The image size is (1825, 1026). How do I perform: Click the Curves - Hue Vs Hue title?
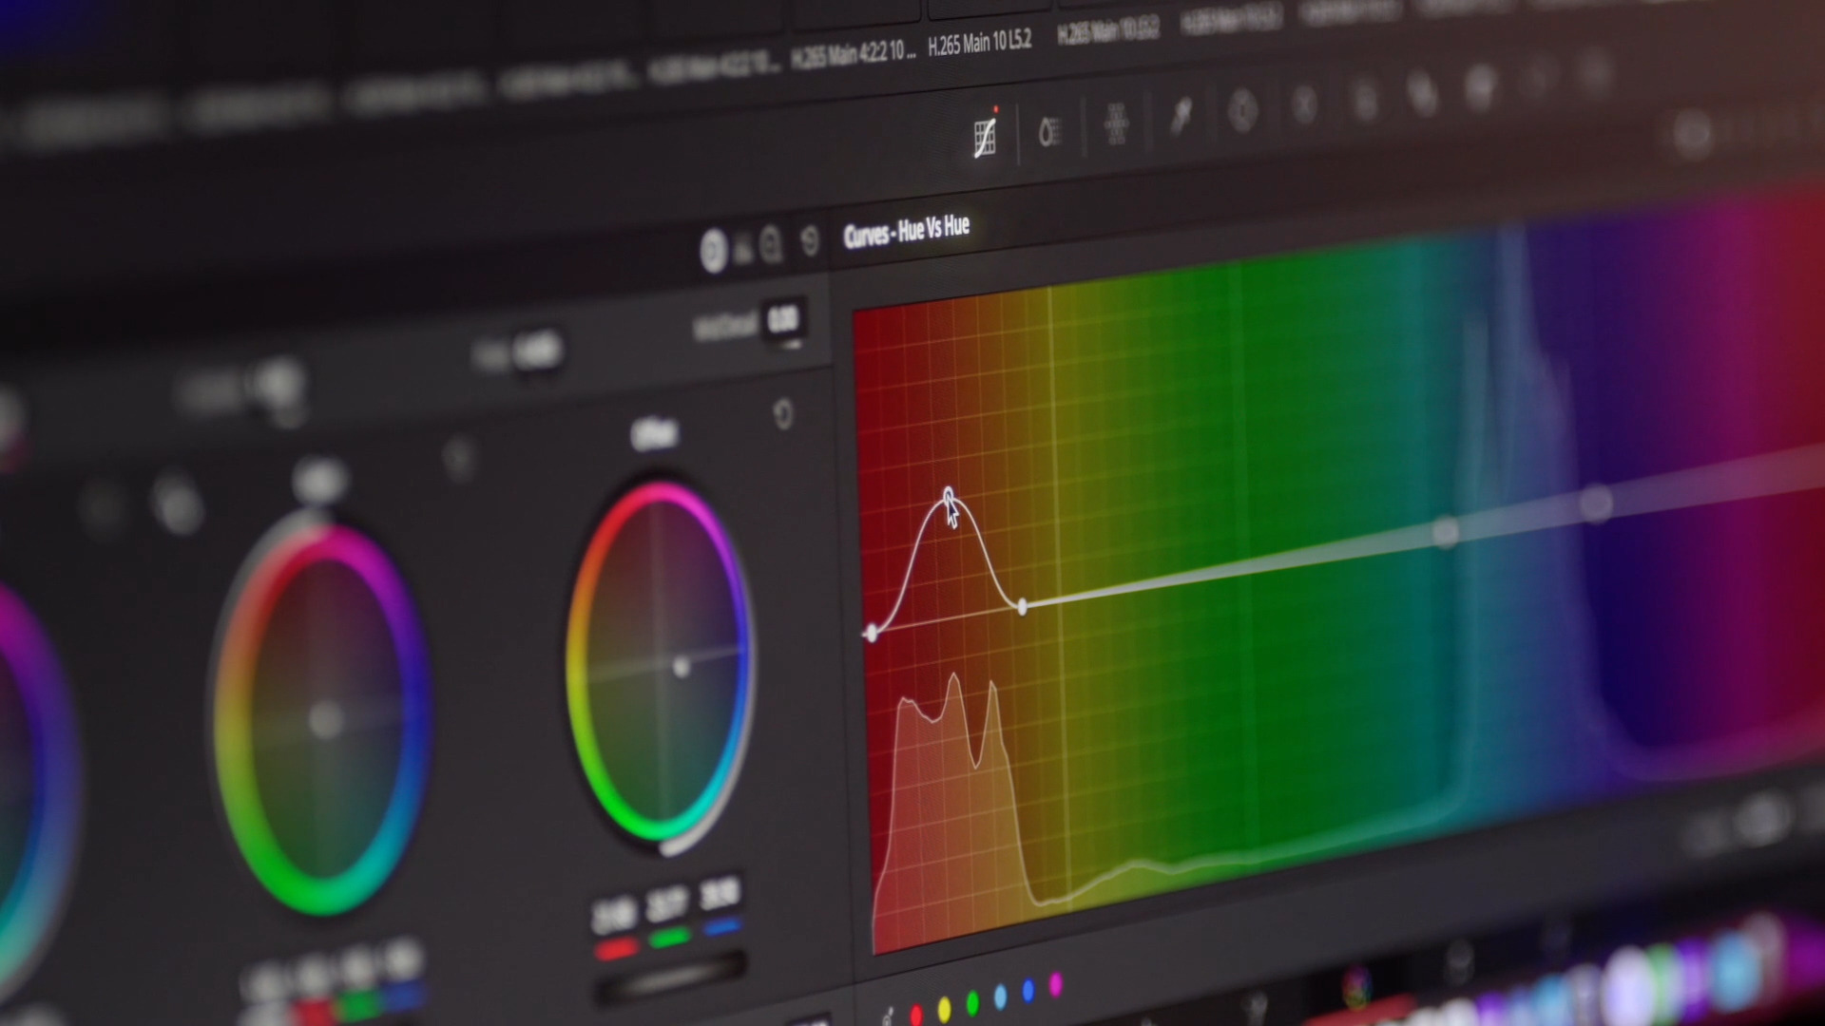click(906, 231)
